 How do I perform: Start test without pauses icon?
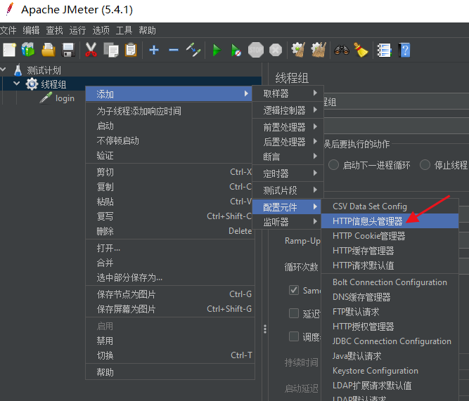(x=236, y=50)
